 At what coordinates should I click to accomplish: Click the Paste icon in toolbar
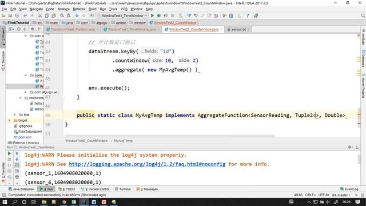pos(54,15)
